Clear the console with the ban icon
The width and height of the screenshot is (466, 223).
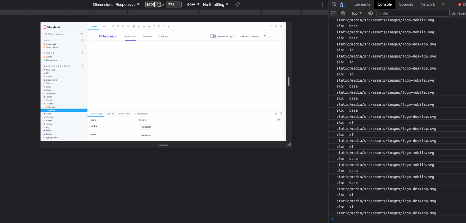pyautogui.click(x=343, y=13)
